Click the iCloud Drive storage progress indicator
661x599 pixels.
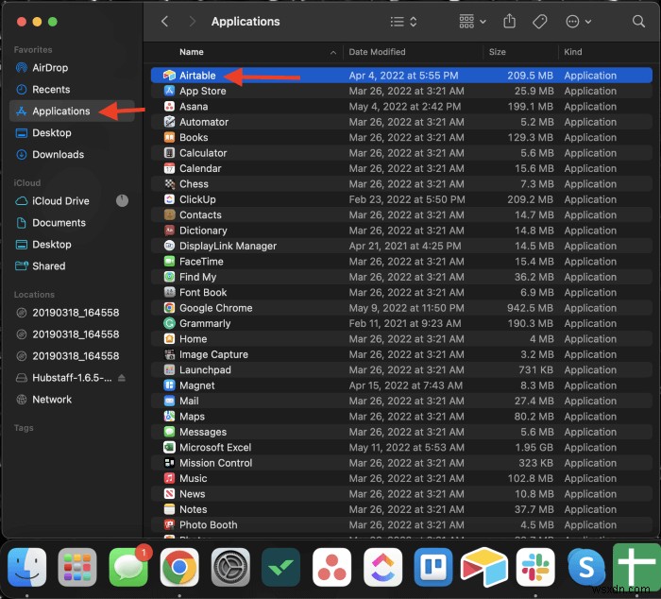pyautogui.click(x=122, y=201)
